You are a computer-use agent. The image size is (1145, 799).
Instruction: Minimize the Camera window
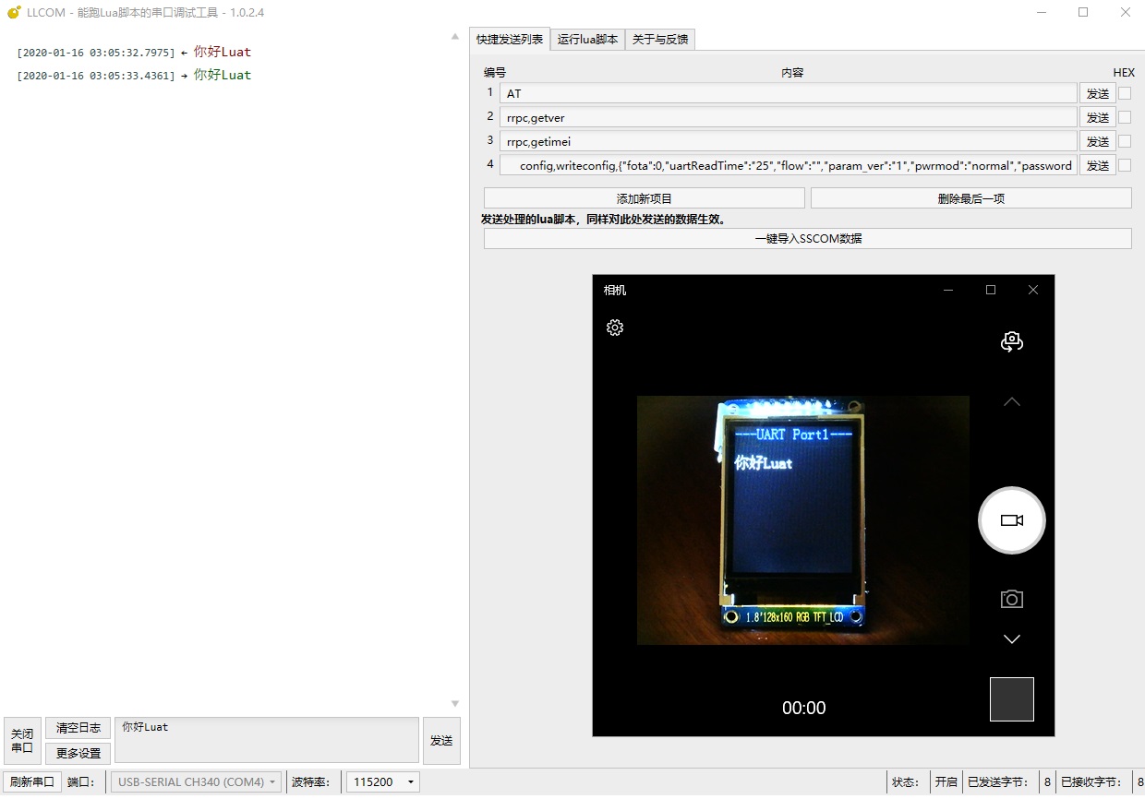pyautogui.click(x=948, y=290)
